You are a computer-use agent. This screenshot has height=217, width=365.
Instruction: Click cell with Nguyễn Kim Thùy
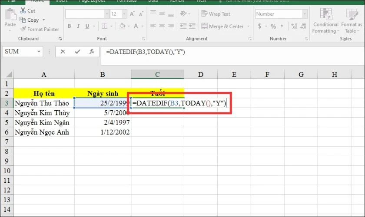click(44, 113)
